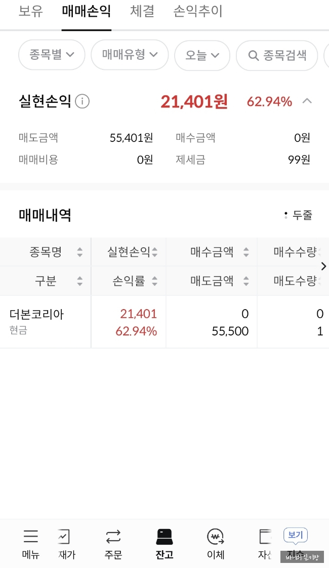Screen dimensions: 329x568
Task: Tap the 자산 icon in bottom bar
Action: pos(265,537)
